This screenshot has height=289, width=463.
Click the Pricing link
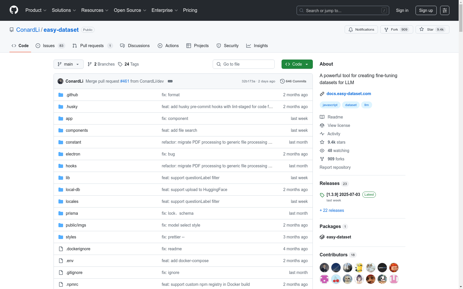click(x=190, y=10)
